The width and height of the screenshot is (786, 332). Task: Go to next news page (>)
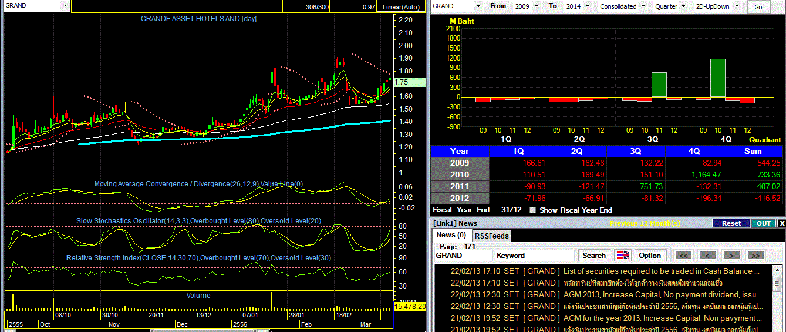point(731,256)
